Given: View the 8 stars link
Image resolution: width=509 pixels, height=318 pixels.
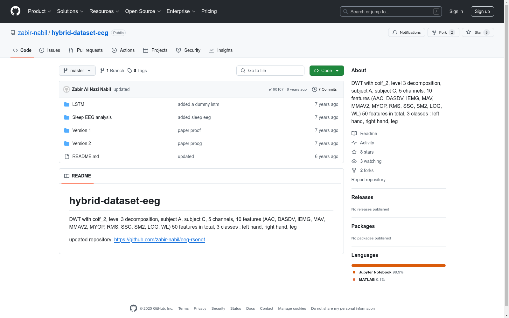Looking at the screenshot, I should 363,152.
